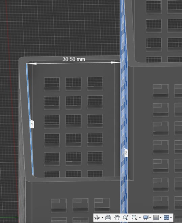Open the Orbit type dropdown arrow
The image size is (182, 223).
coord(102,218)
